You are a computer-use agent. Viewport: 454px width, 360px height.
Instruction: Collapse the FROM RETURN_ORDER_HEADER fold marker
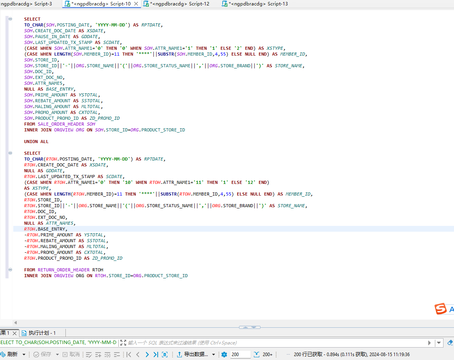[x=10, y=269]
